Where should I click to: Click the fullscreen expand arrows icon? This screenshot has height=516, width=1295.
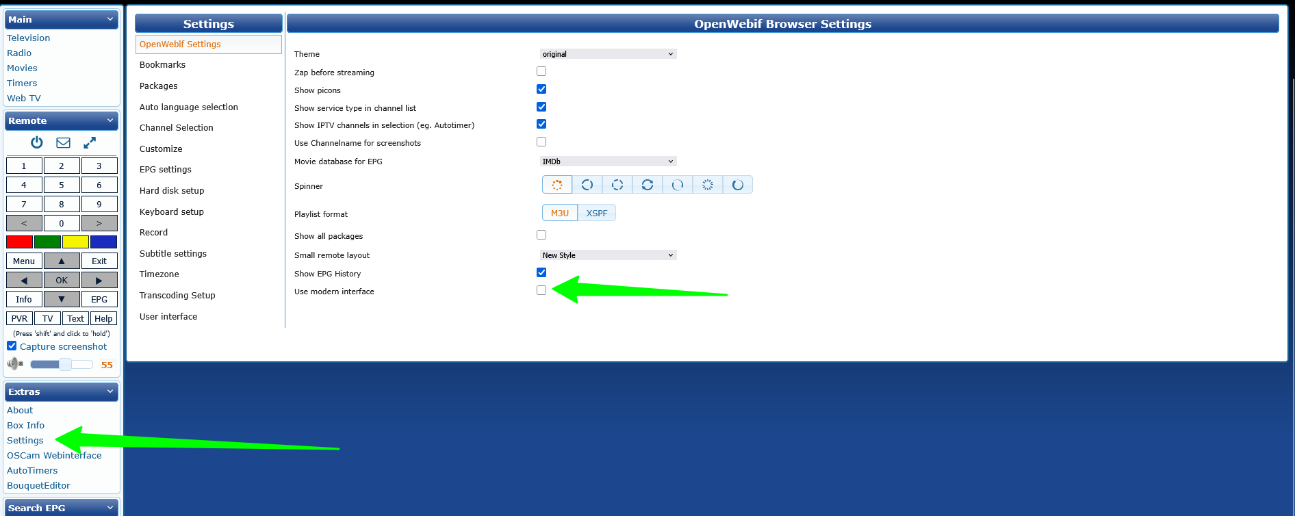[90, 142]
